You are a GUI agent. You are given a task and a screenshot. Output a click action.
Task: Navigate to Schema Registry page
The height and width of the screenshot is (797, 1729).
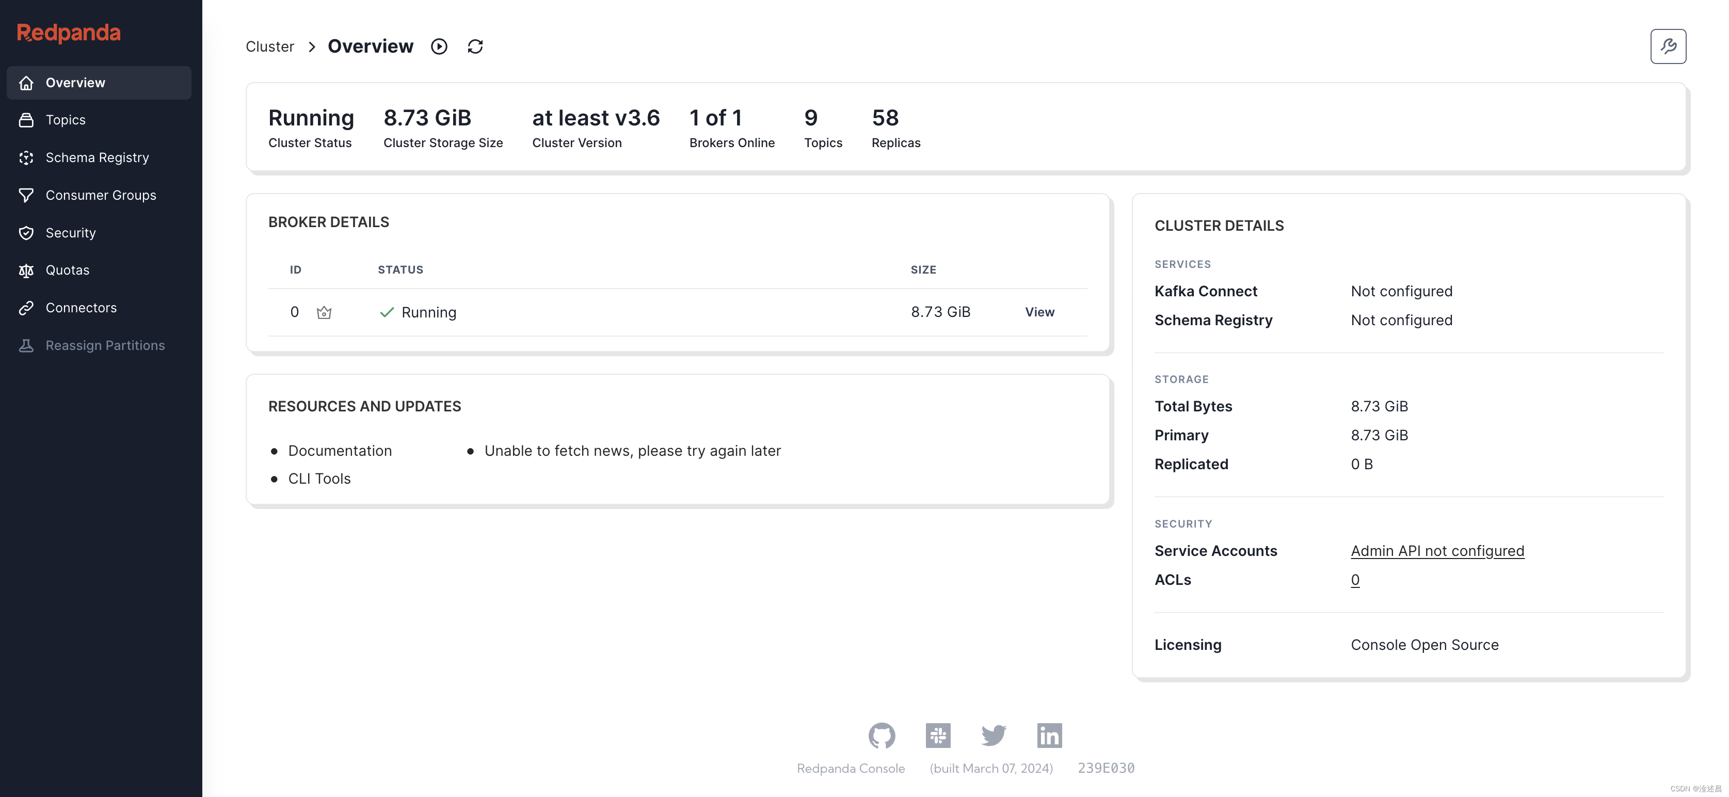[x=98, y=158]
